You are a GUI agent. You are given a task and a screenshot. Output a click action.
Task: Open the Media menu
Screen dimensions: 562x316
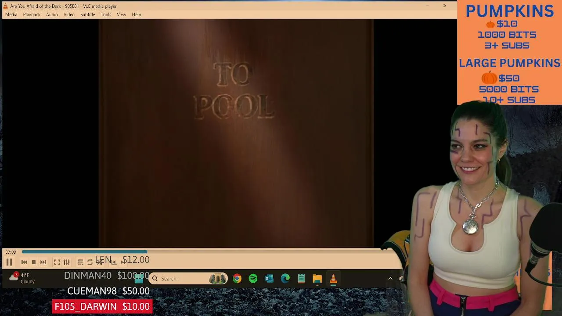[11, 14]
